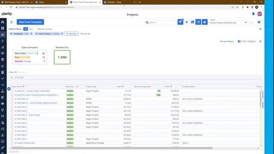Click the org hierarchy icon in sidebar
The image size is (274, 154).
[x=3, y=91]
